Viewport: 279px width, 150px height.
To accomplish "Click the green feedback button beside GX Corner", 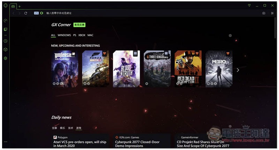I will click(x=80, y=25).
